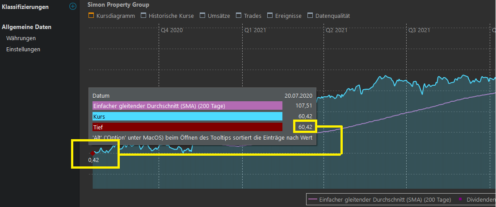This screenshot has width=496, height=207.
Task: Select the Allgemeine Daten sidebar heading
Action: pos(26,27)
